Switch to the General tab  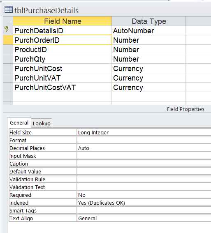tap(19, 123)
